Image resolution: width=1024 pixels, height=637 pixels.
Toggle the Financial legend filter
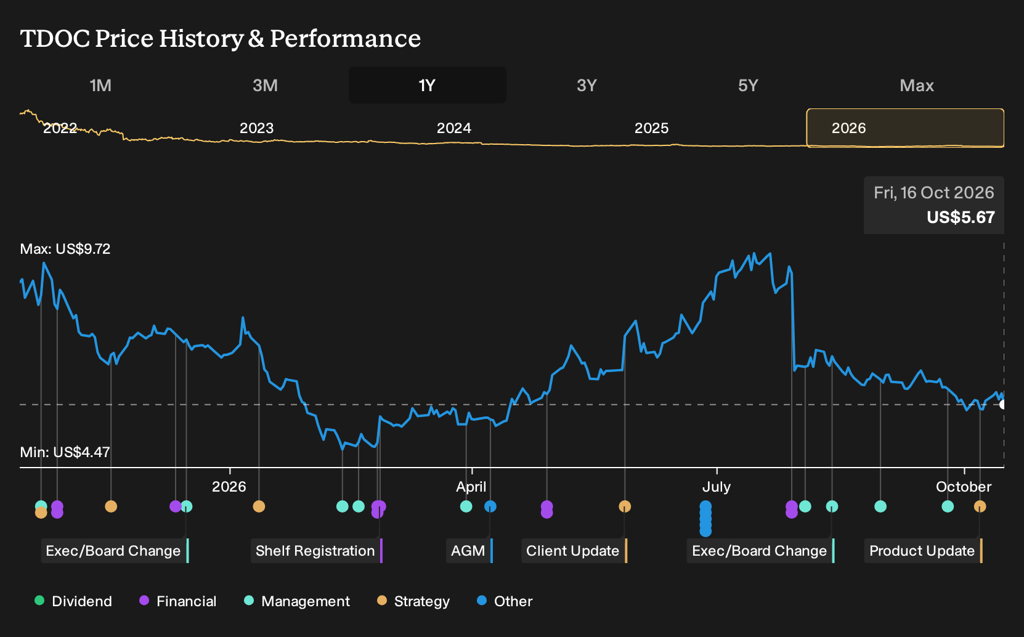(x=177, y=601)
